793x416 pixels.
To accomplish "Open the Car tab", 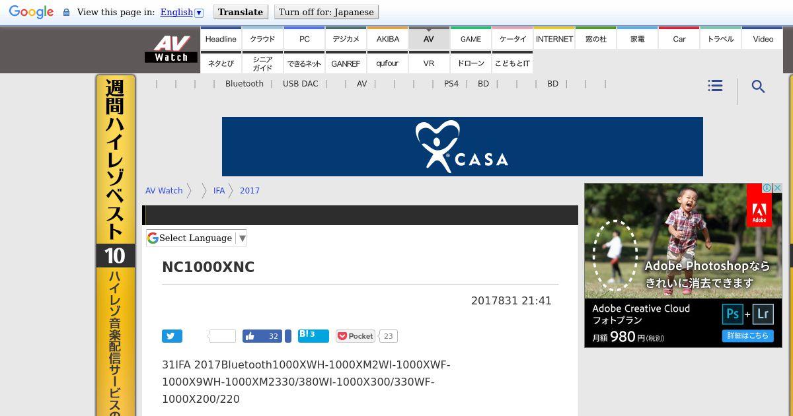I will coord(679,39).
